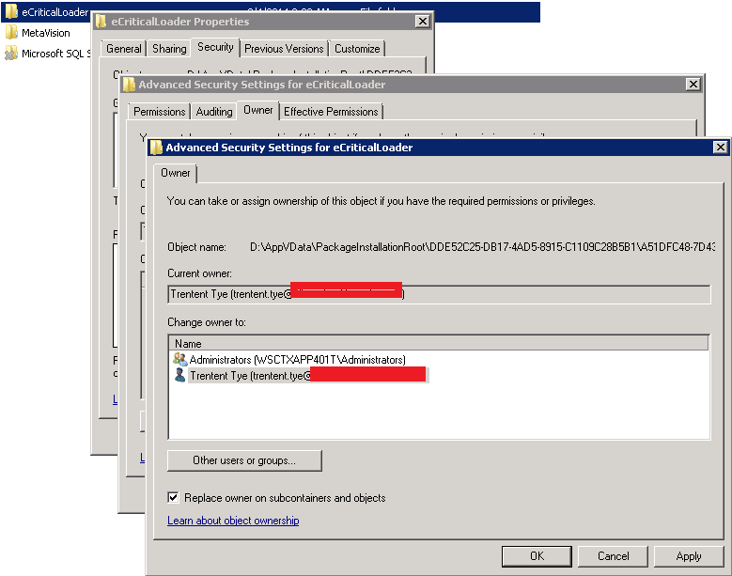Open the Sharing tab in Properties window
This screenshot has height=576, width=732.
point(169,49)
